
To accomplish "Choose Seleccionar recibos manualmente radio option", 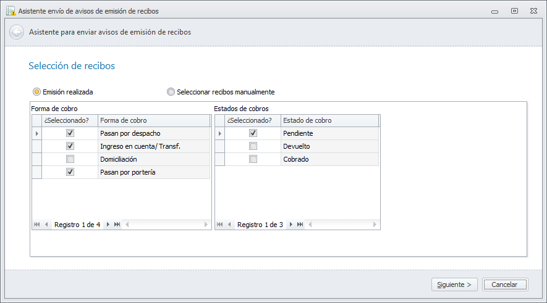I will coord(171,92).
